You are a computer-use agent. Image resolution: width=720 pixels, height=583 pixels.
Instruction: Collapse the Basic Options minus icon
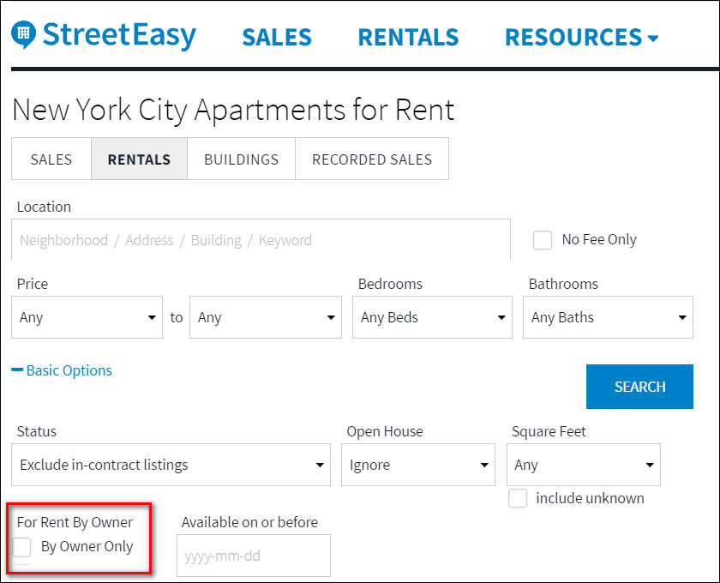coord(17,370)
